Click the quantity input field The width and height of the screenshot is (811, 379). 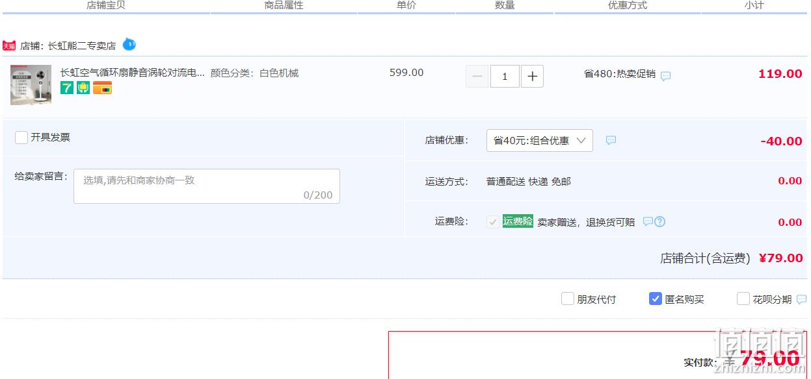505,77
